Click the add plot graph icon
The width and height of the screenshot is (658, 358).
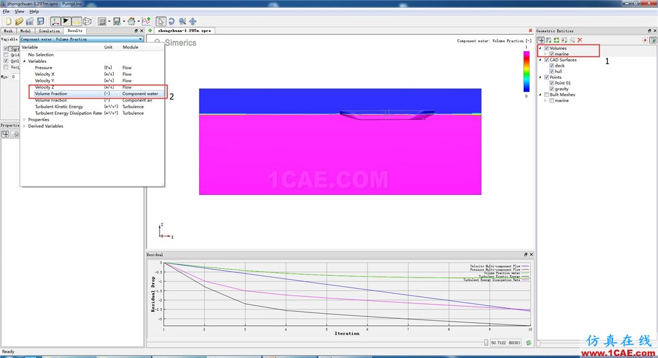(x=146, y=21)
